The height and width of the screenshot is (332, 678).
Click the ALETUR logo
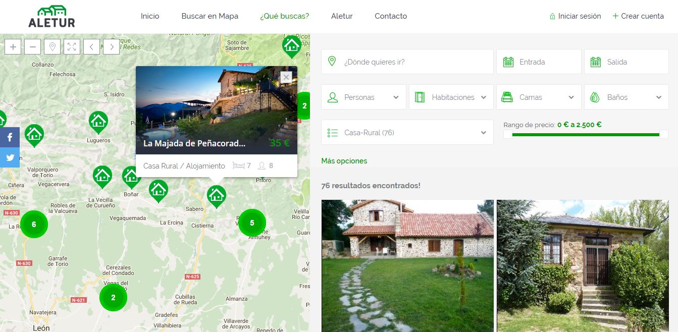click(x=51, y=16)
